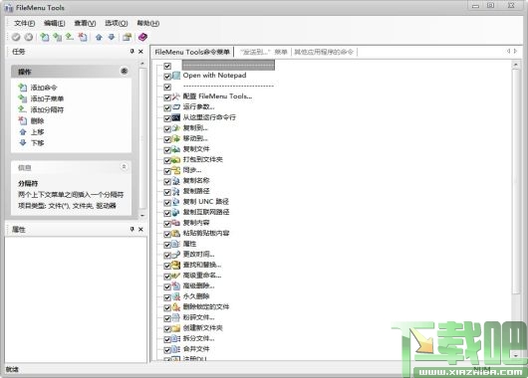Toggle the 复制名称 checkbox
Image resolution: width=528 pixels, height=378 pixels.
[x=167, y=182]
